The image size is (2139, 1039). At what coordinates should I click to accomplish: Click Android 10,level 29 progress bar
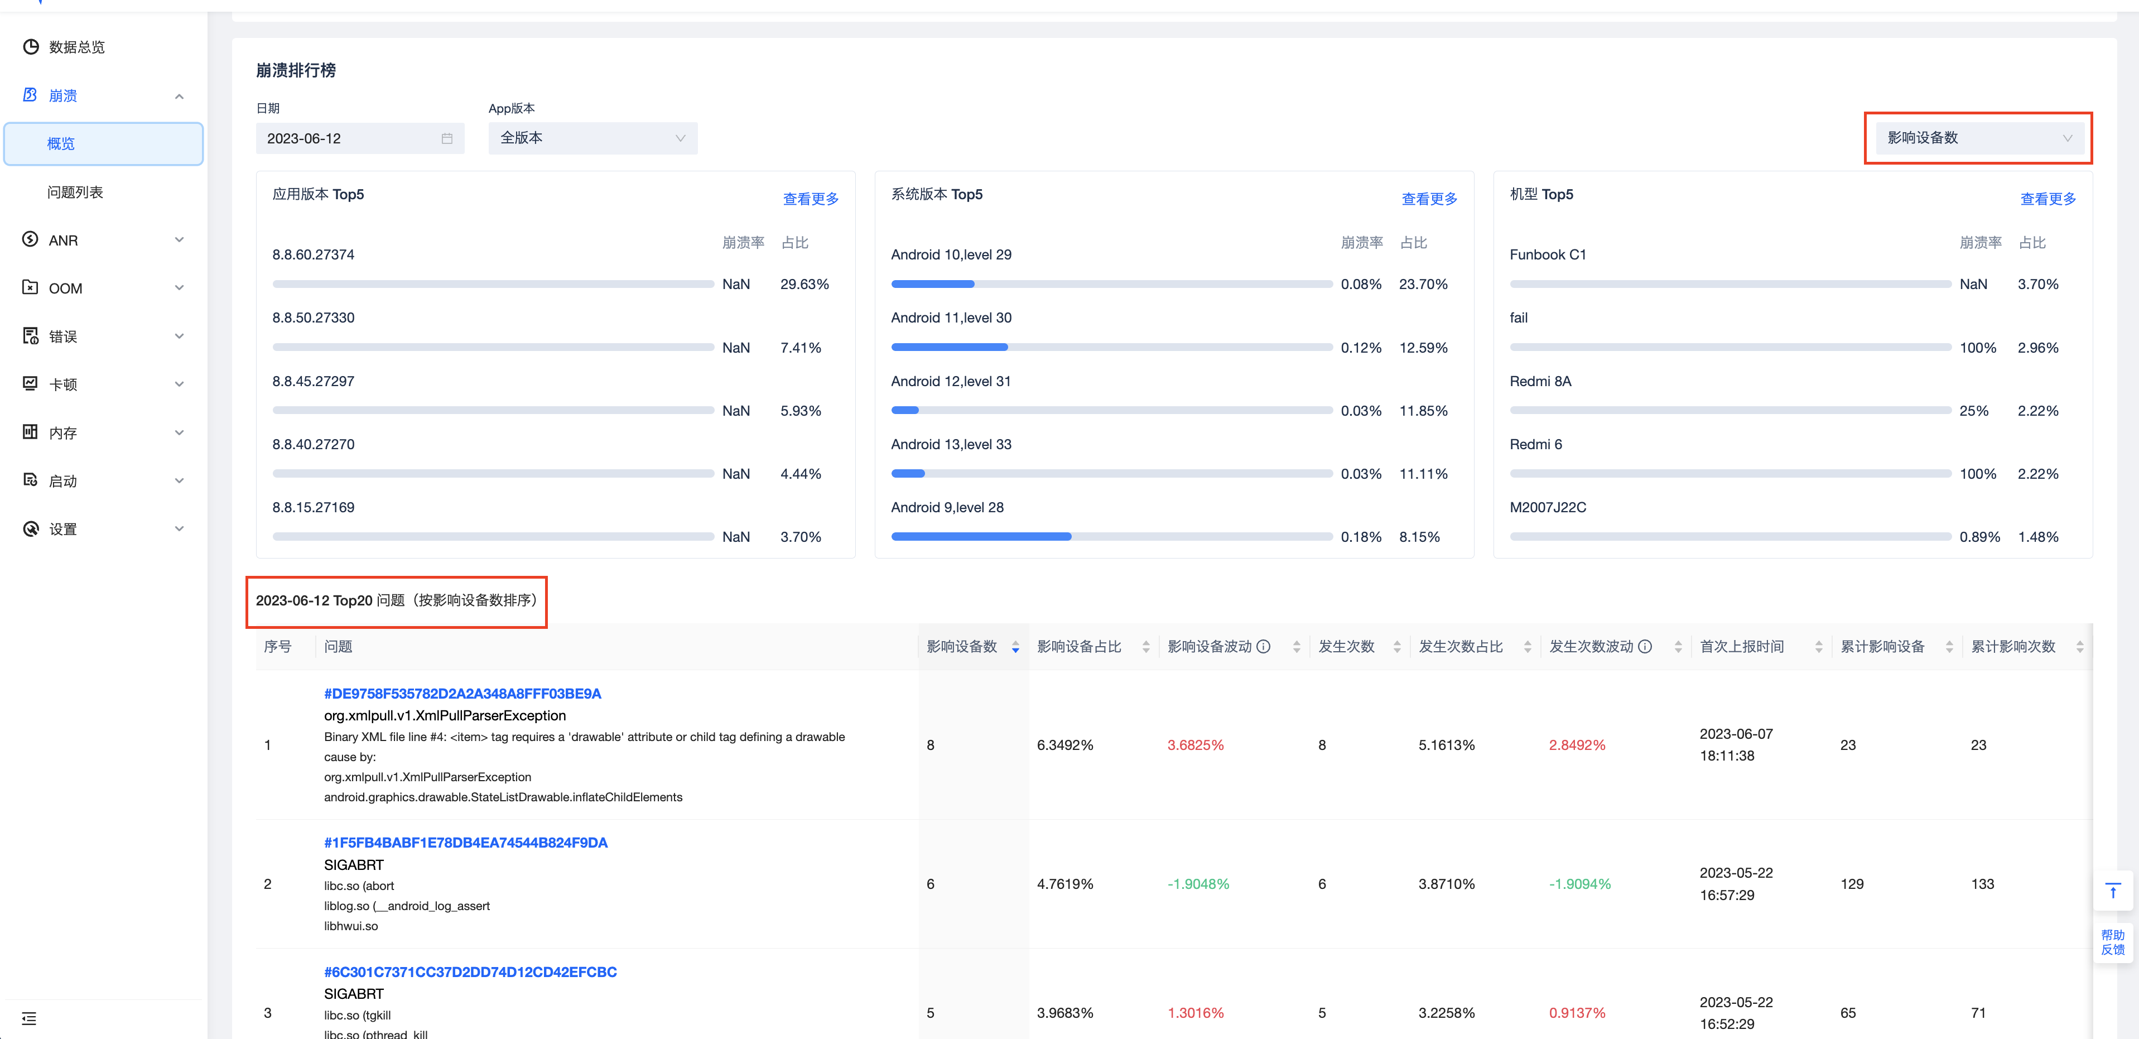1111,284
